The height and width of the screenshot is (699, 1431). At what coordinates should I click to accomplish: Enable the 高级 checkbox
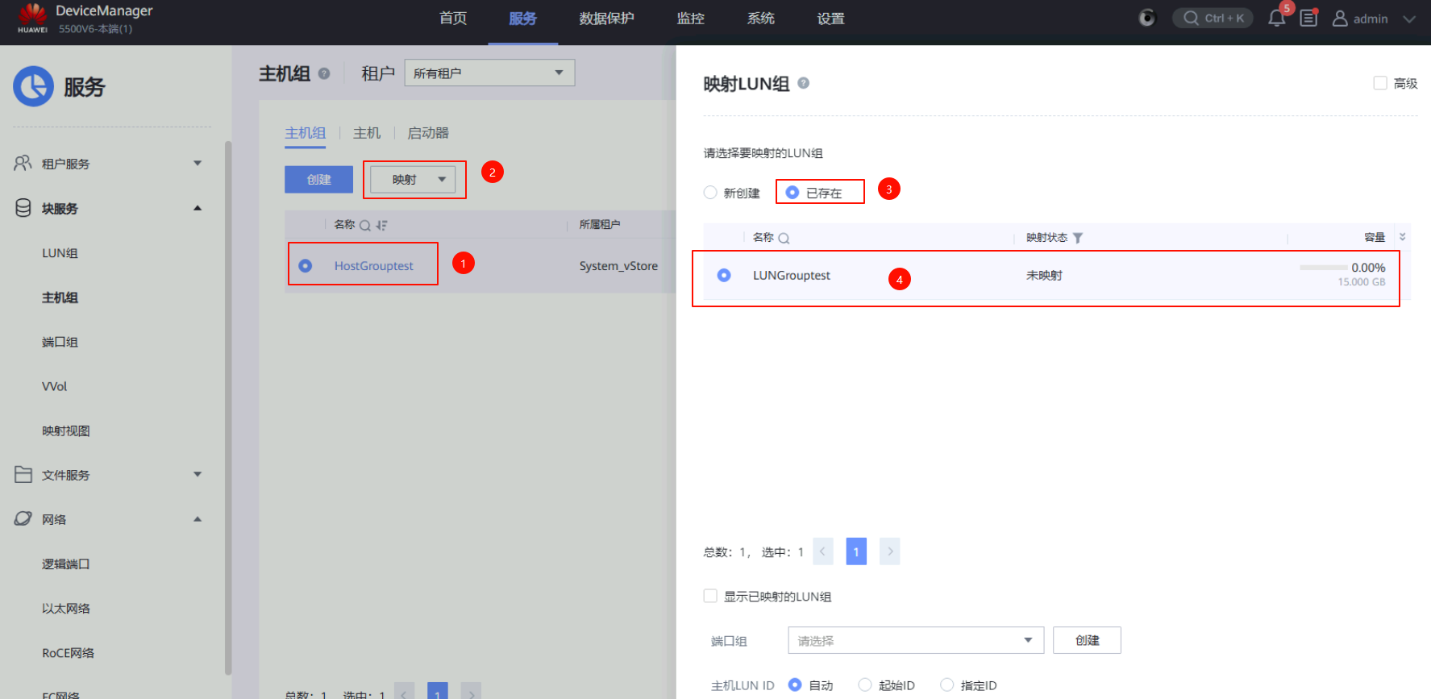tap(1380, 83)
